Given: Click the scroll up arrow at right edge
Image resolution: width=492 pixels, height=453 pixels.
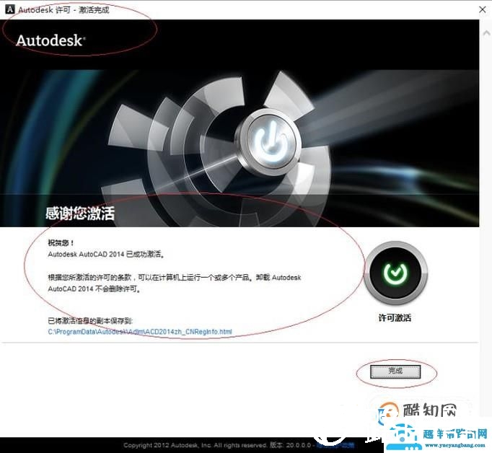Looking at the screenshot, I should pos(486,32).
